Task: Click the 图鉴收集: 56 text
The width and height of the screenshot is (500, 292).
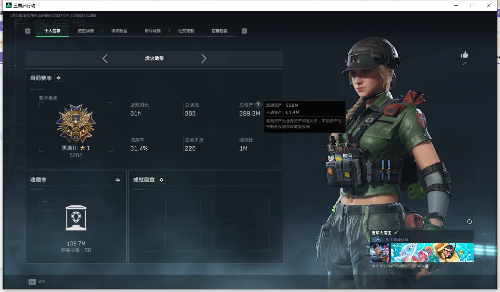Action: pyautogui.click(x=76, y=250)
